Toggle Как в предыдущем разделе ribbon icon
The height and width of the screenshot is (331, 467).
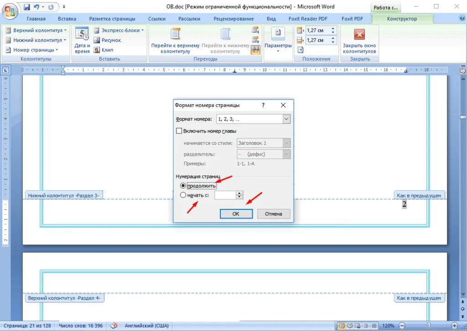point(255,50)
